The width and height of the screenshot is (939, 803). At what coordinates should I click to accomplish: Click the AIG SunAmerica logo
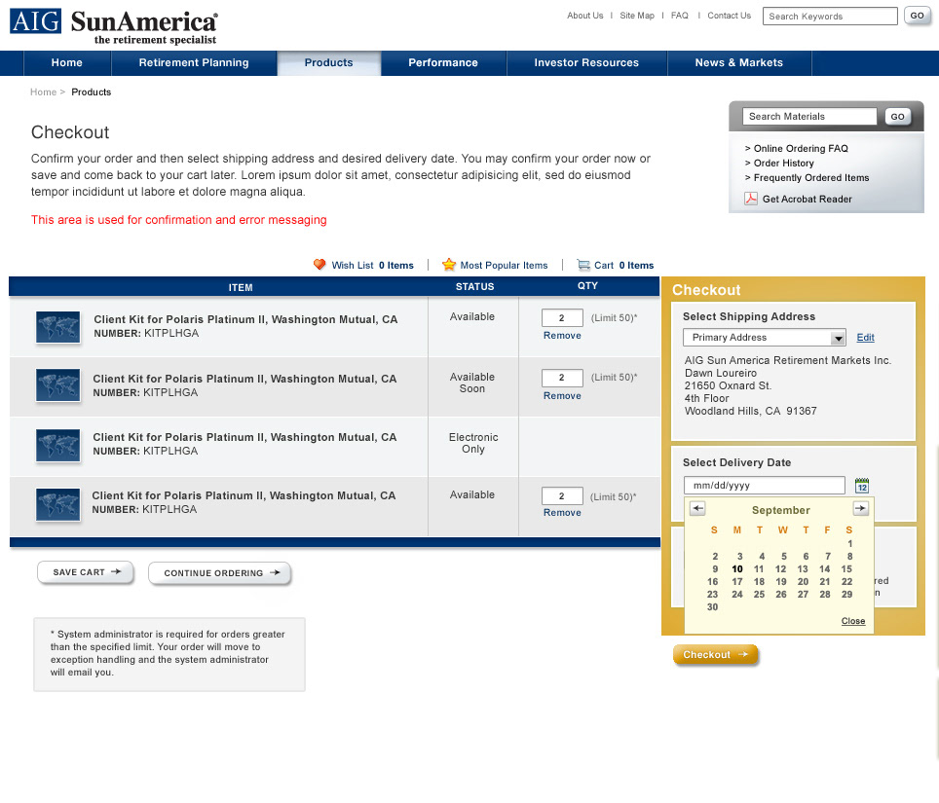tap(114, 26)
